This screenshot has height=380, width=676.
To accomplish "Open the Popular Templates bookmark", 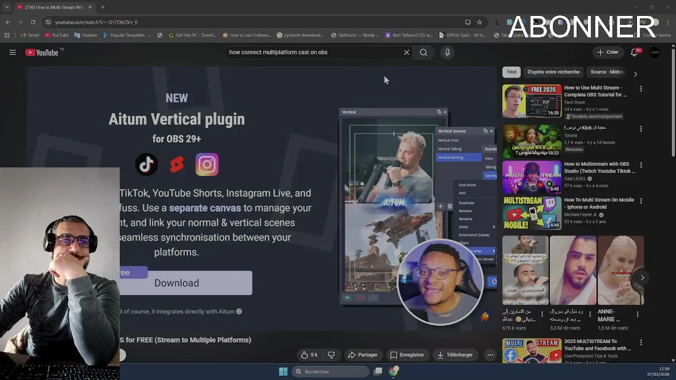I will (127, 35).
